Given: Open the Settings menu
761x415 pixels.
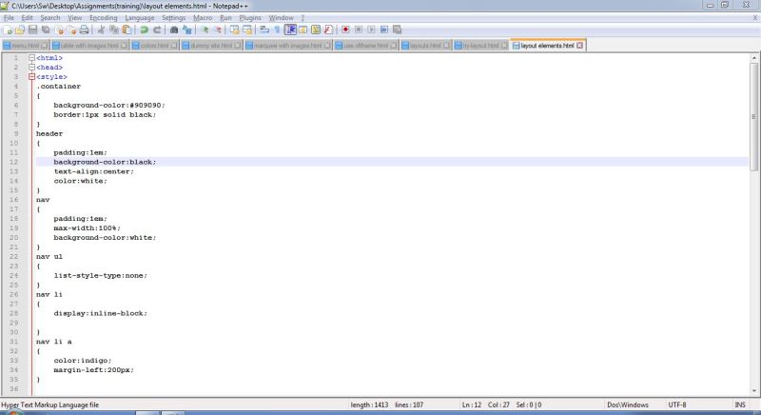Looking at the screenshot, I should [173, 17].
